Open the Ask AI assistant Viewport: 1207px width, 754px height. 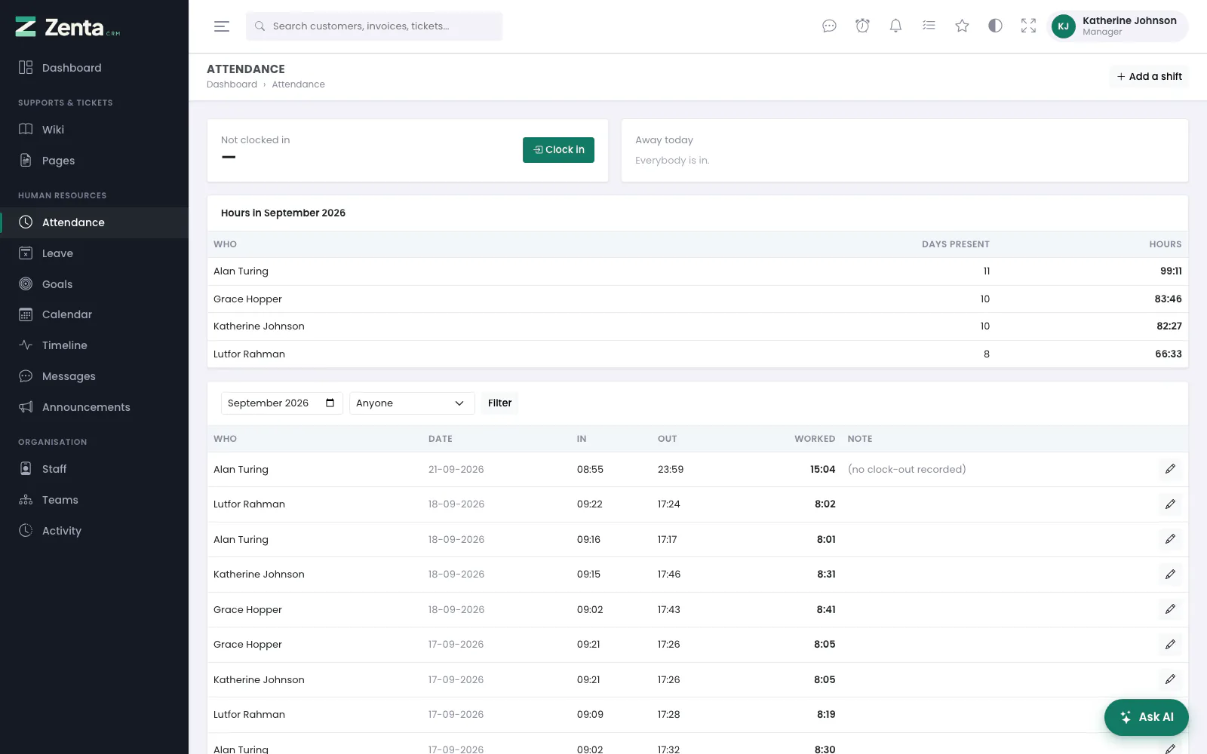pos(1147,717)
